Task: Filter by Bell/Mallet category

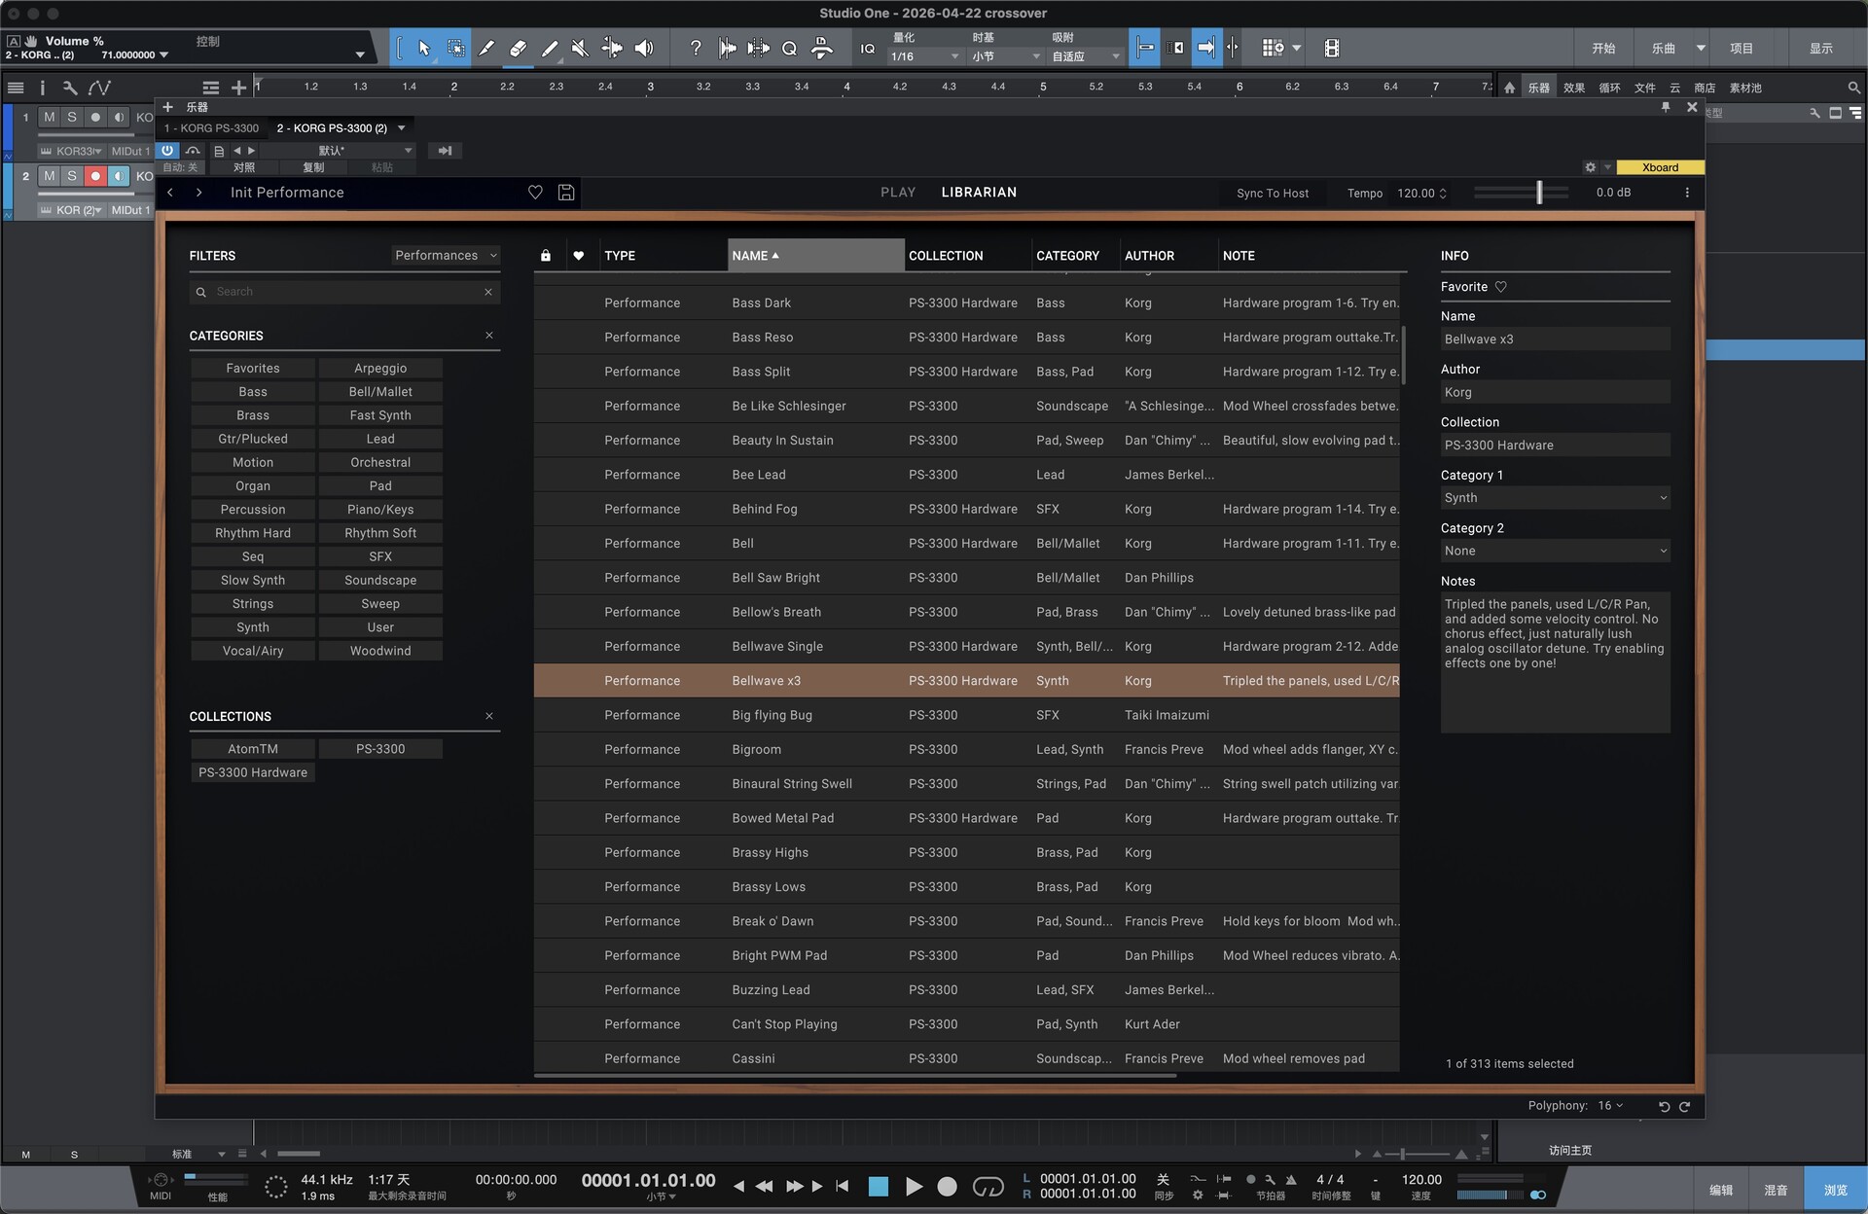Action: 380,392
